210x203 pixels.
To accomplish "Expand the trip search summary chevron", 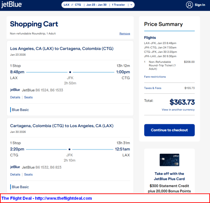I will point(131,5).
